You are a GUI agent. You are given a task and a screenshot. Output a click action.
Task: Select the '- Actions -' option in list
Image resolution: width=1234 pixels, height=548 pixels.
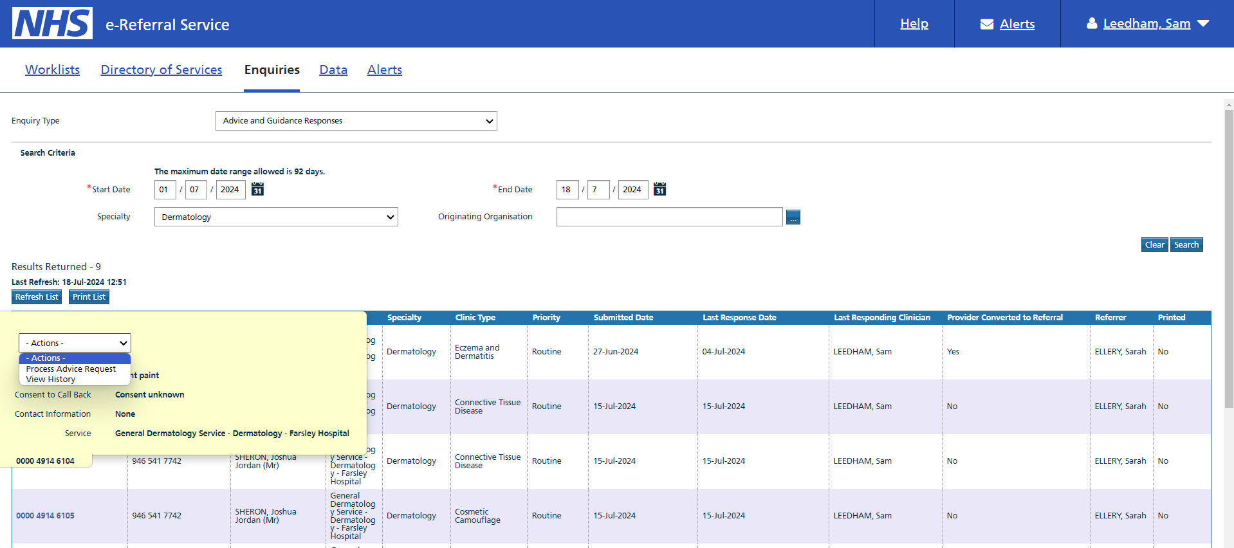pyautogui.click(x=75, y=358)
